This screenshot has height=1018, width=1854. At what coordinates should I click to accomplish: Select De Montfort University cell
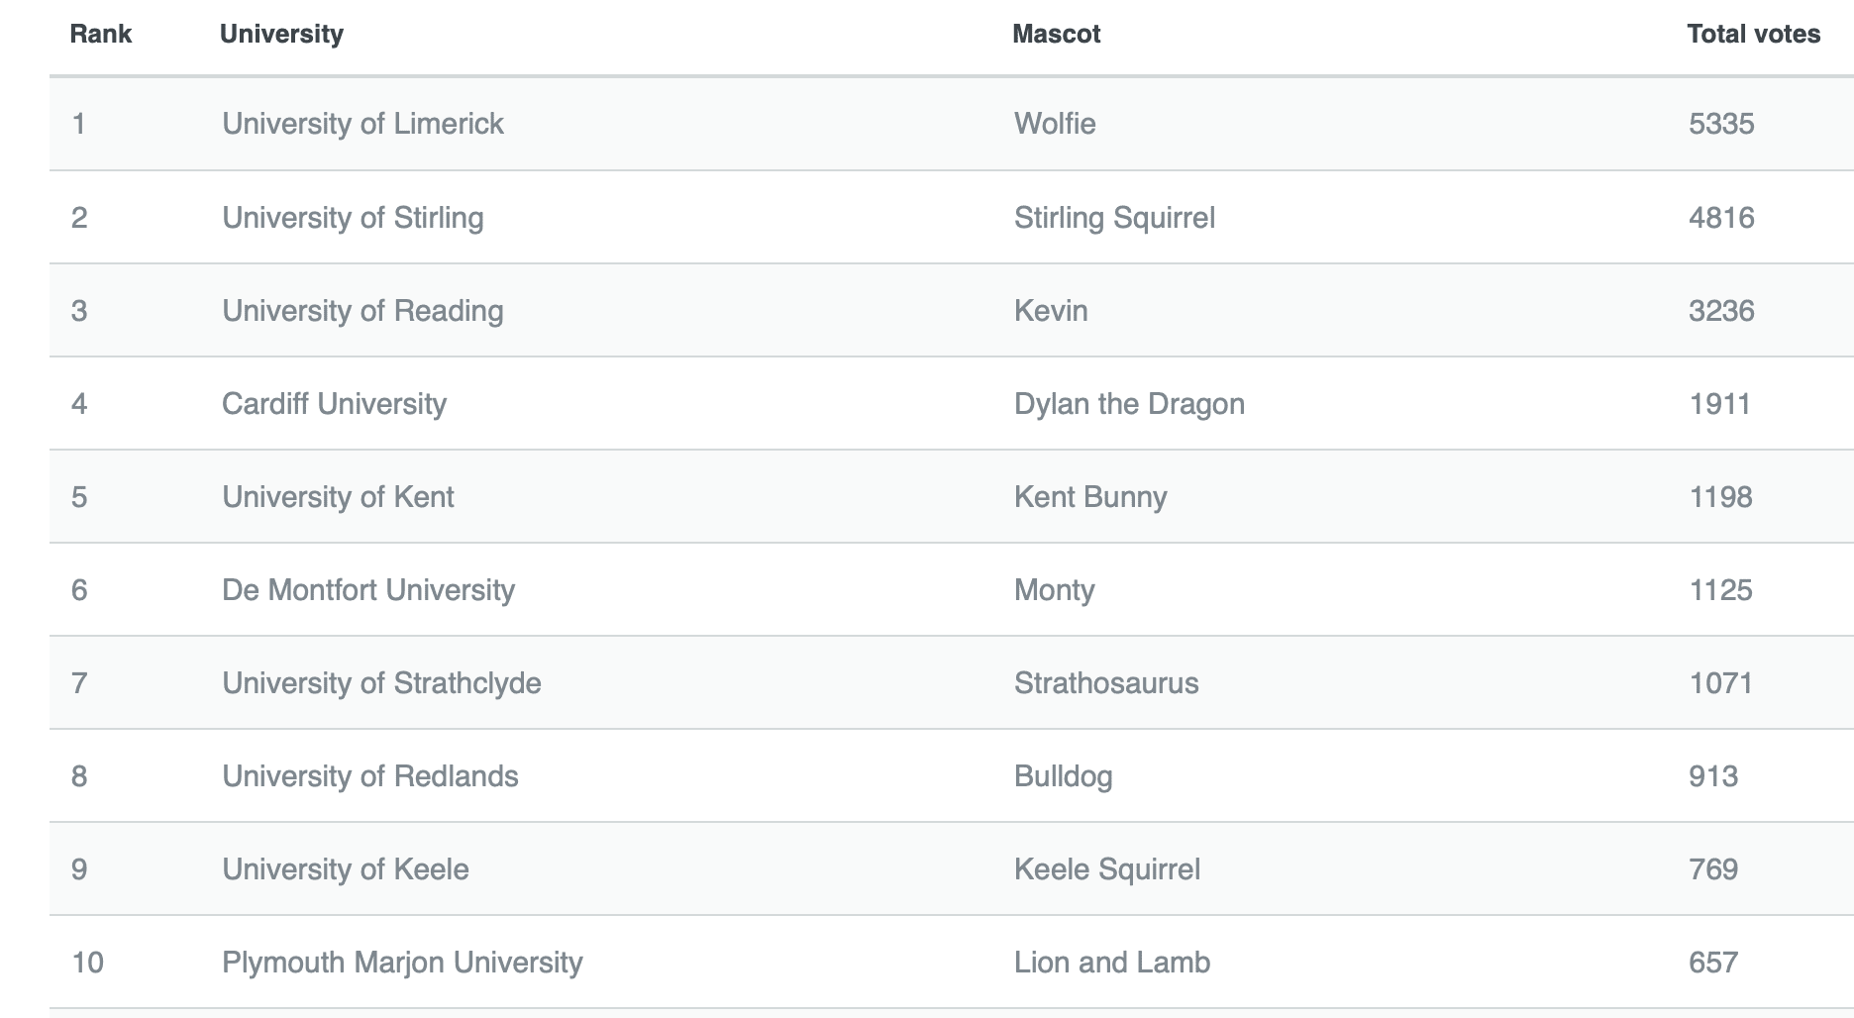[x=368, y=590]
